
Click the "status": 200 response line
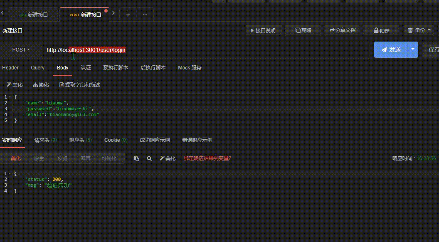pos(44,179)
